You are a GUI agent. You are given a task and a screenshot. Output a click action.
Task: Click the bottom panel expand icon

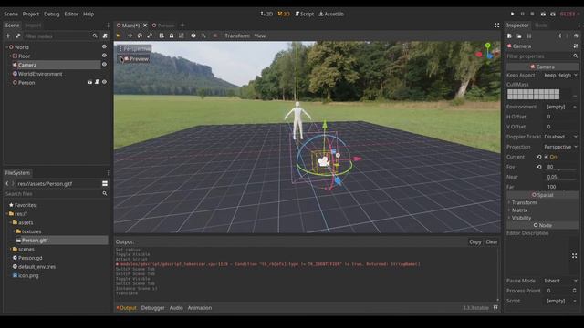[x=495, y=308]
